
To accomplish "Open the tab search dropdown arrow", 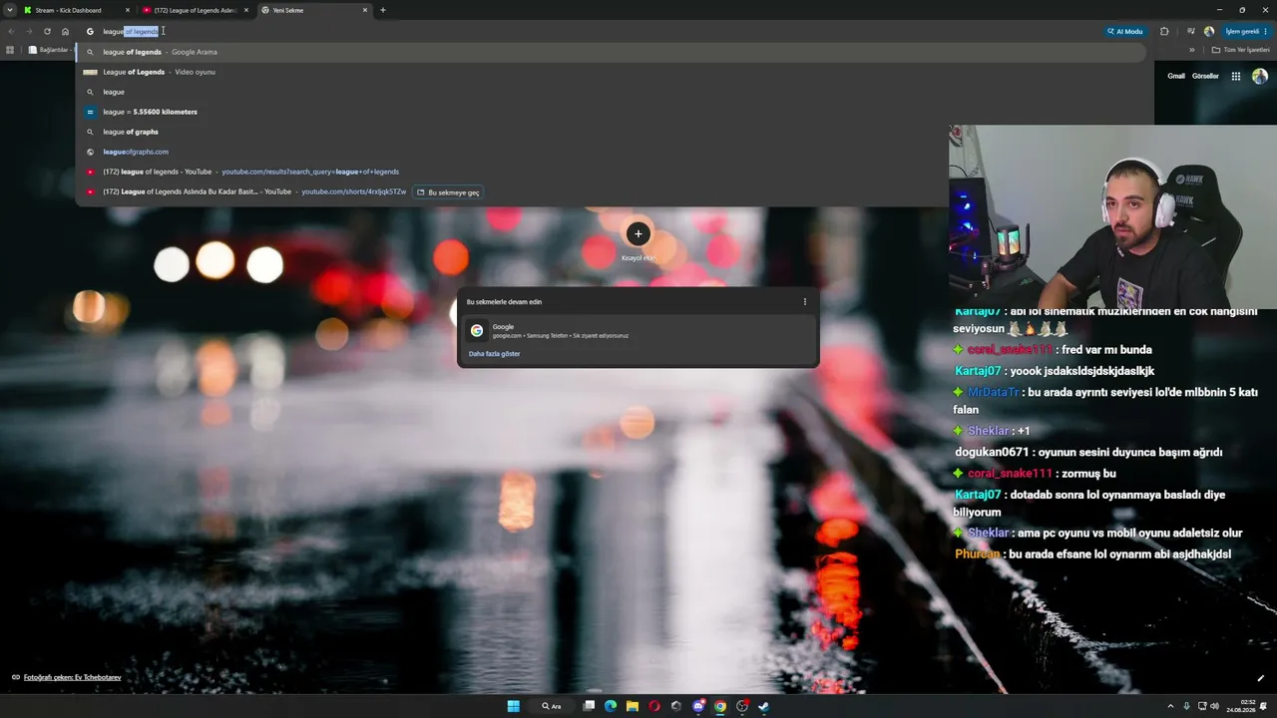I will tap(12, 10).
